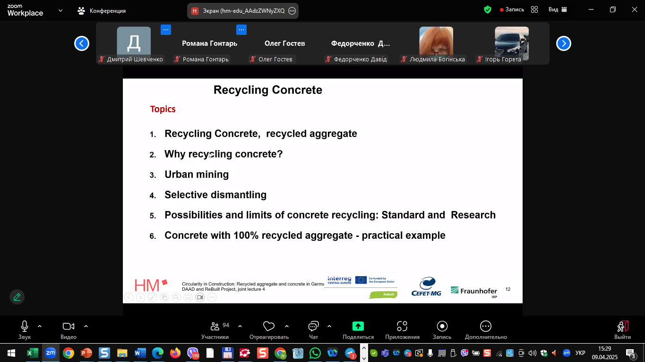This screenshot has height=362, width=645.
Task: Click slide topic 'Why recycling concrete?'
Action: [224, 154]
